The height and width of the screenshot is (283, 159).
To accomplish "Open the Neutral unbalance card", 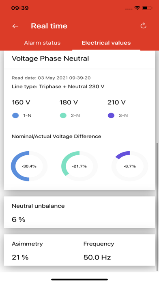I will pyautogui.click(x=79, y=212).
